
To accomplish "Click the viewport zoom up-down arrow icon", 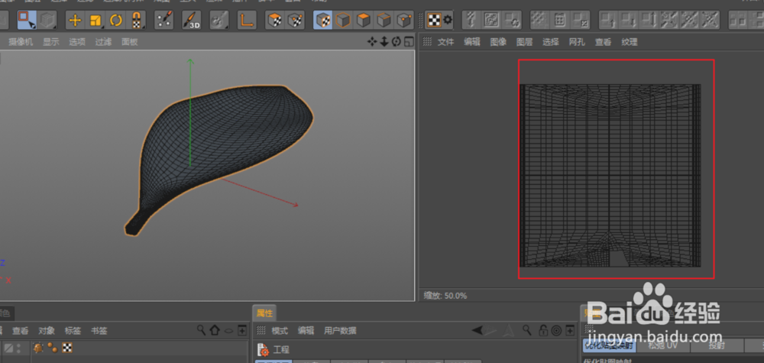I will (x=384, y=42).
